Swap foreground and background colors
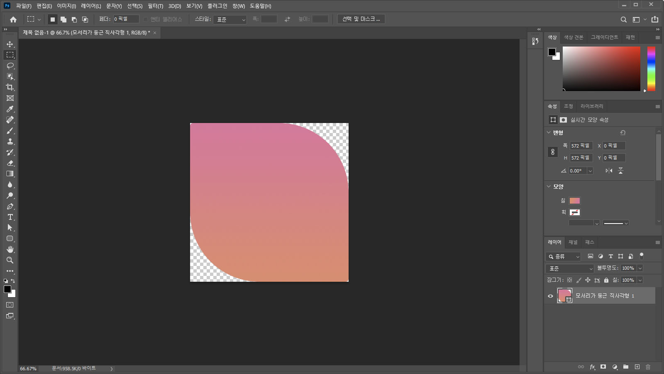This screenshot has height=374, width=664. [13, 281]
